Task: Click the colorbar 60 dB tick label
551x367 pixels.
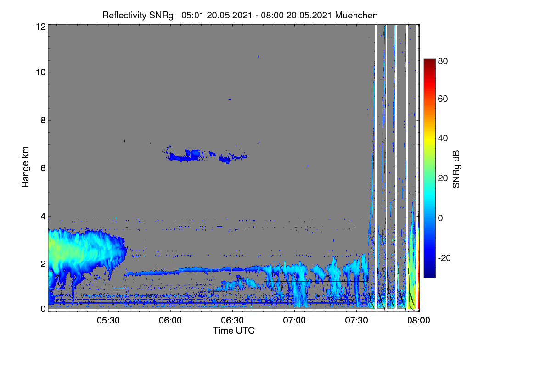Action: (x=444, y=99)
